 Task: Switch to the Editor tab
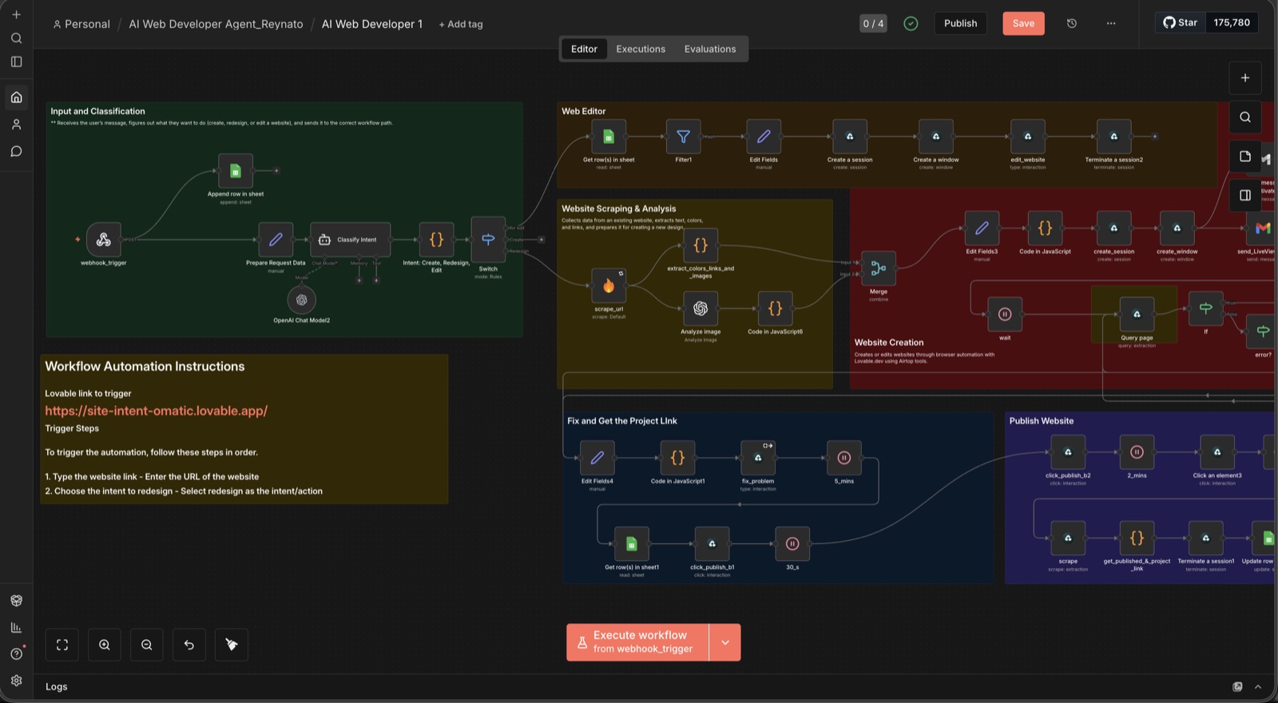[584, 49]
